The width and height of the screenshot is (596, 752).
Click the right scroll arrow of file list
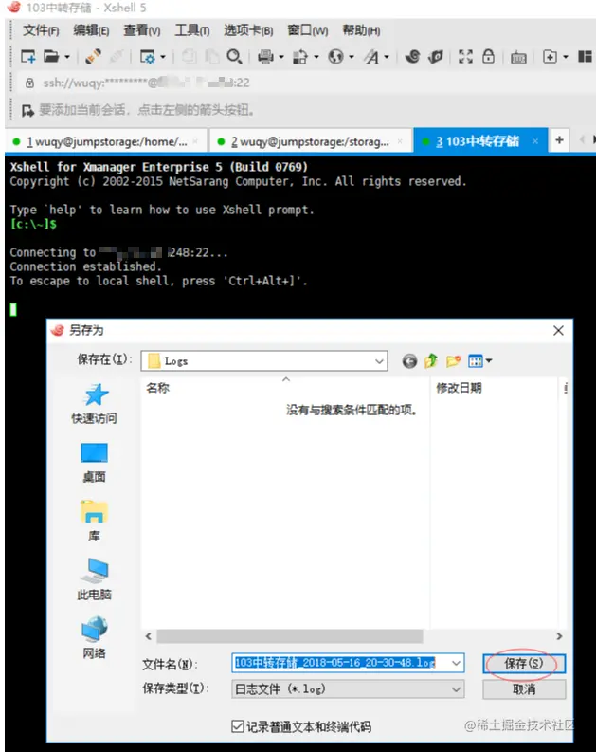[559, 636]
